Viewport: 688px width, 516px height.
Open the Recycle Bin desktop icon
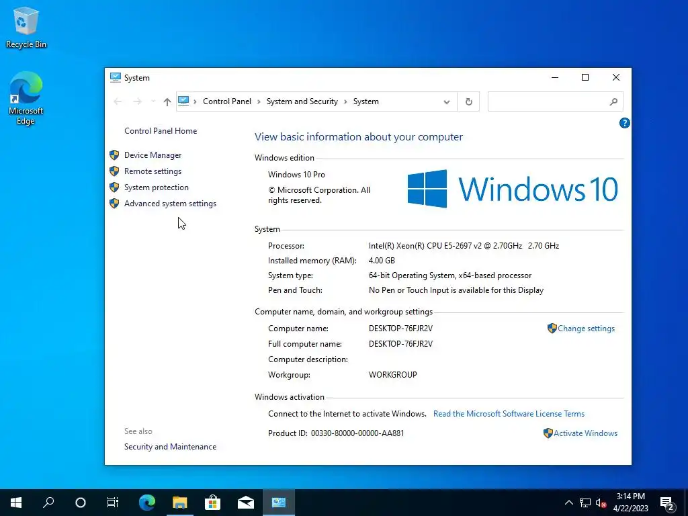click(26, 27)
